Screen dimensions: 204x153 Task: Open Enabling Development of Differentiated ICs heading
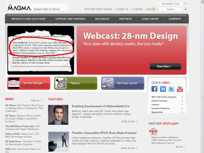(101, 106)
